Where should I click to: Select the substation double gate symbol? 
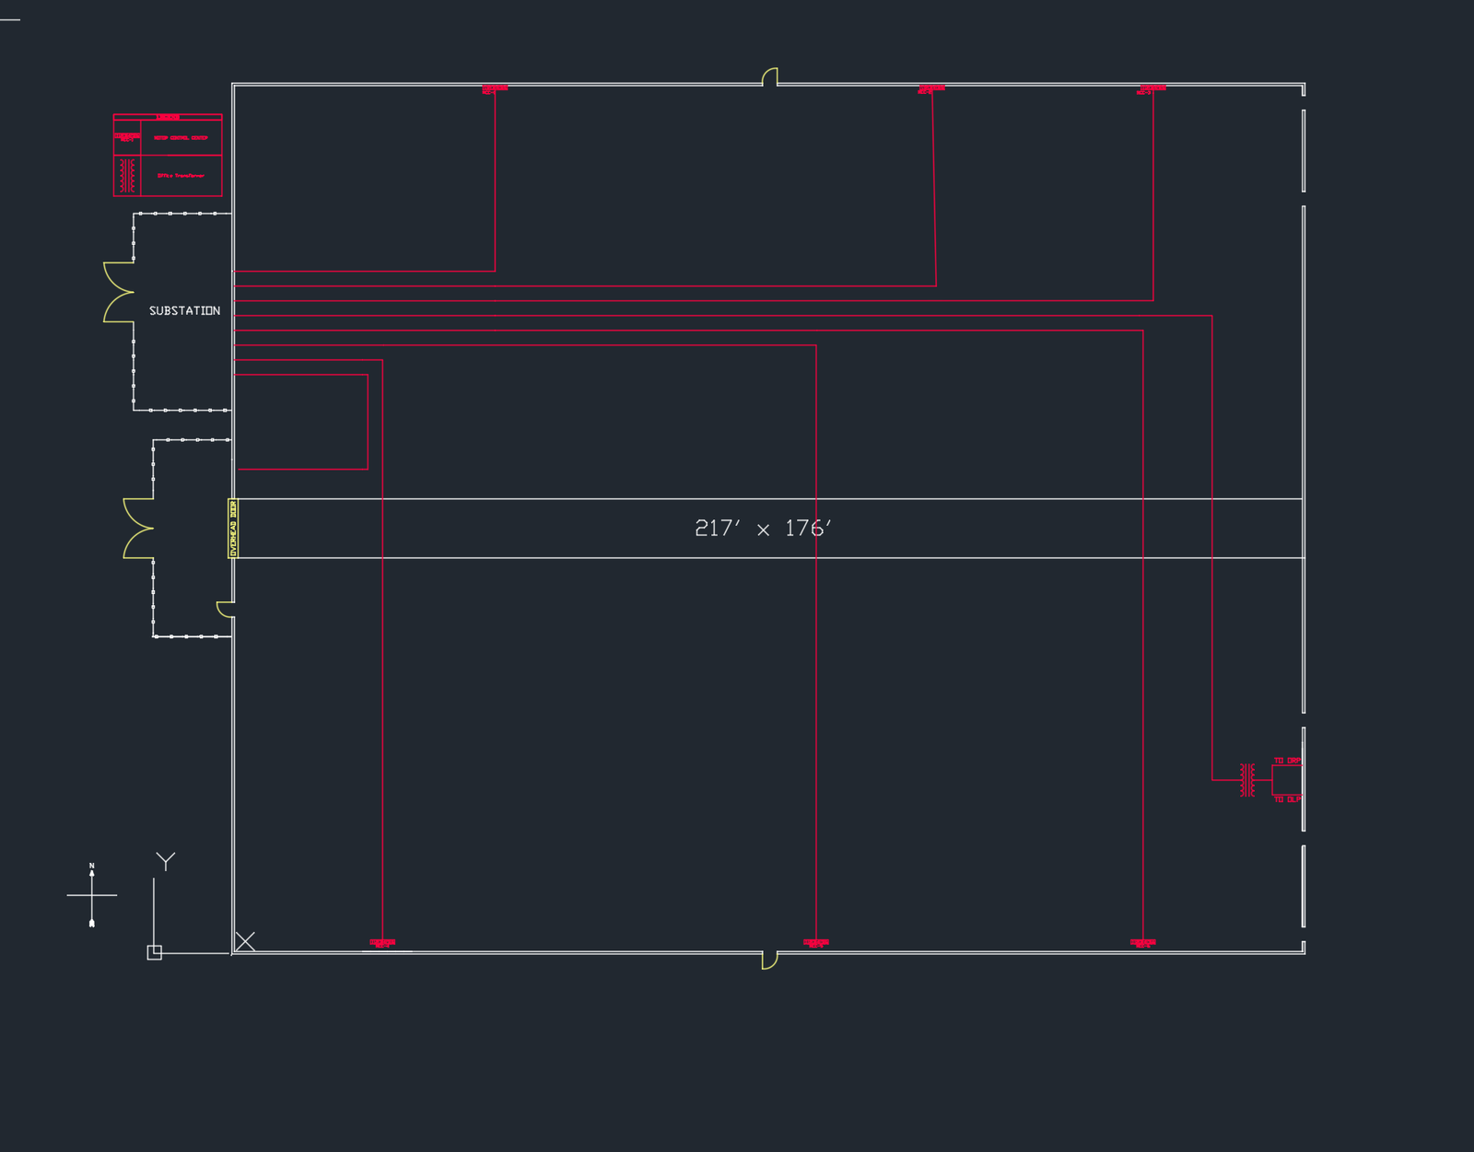pos(118,292)
